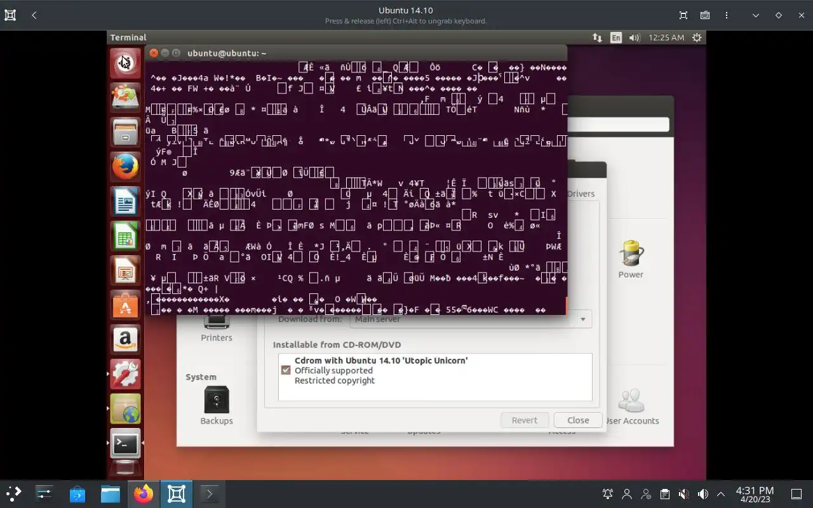Open the Files manager from the launcher
Screen dimensions: 813x508
125,133
